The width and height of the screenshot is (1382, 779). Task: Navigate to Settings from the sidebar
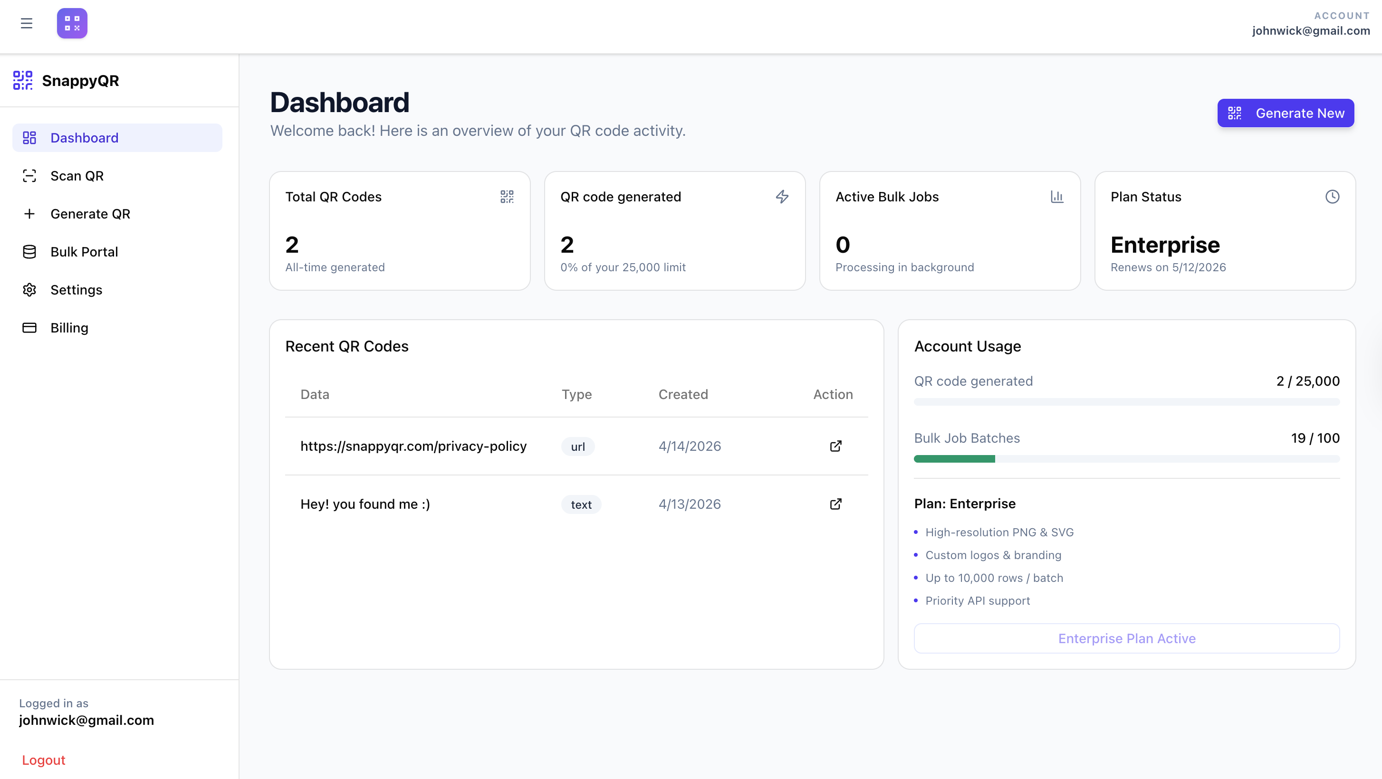tap(76, 289)
